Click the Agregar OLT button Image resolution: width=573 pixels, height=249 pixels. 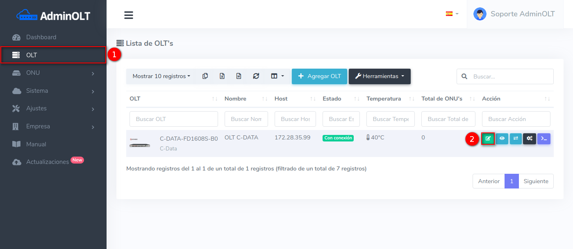coord(319,76)
